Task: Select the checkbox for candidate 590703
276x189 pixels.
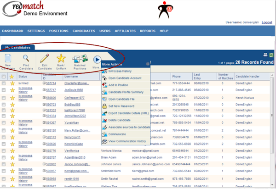Action: pyautogui.click(x=4, y=105)
